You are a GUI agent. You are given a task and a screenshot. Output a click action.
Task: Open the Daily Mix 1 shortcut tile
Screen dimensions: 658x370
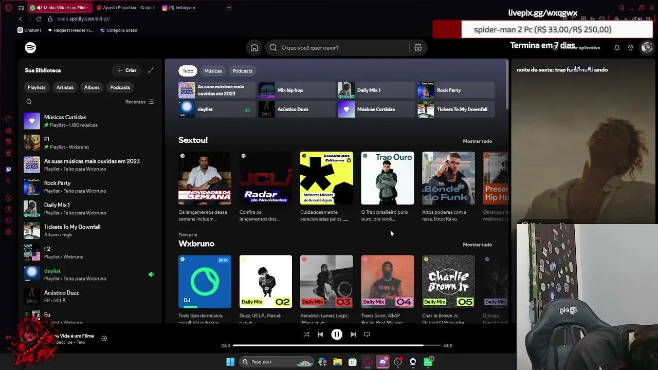coord(376,90)
